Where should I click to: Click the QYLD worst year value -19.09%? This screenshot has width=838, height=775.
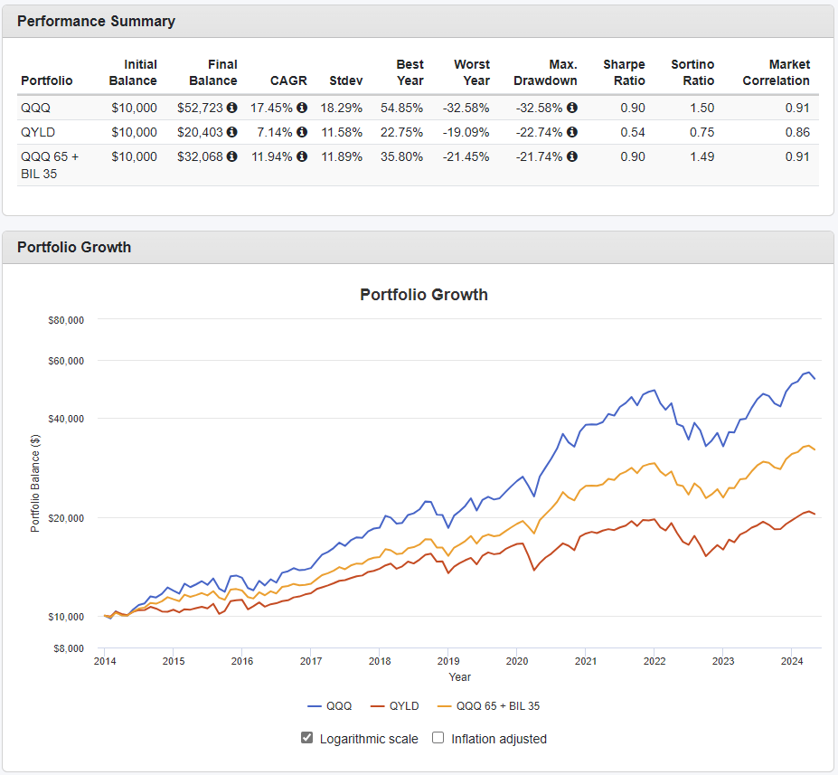click(x=466, y=132)
